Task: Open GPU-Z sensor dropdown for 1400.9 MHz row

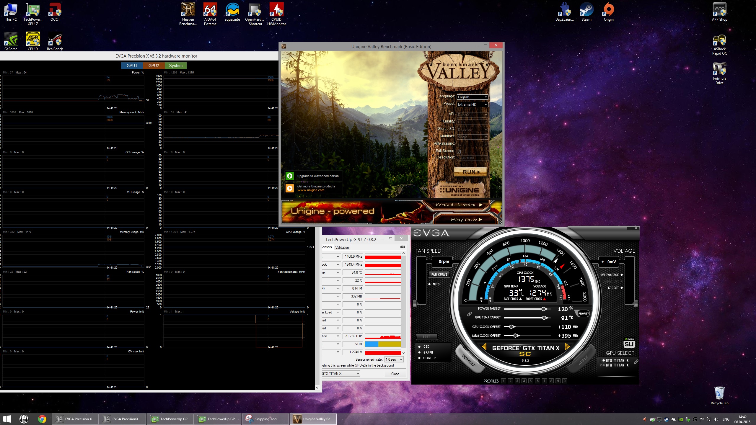Action: [338, 256]
